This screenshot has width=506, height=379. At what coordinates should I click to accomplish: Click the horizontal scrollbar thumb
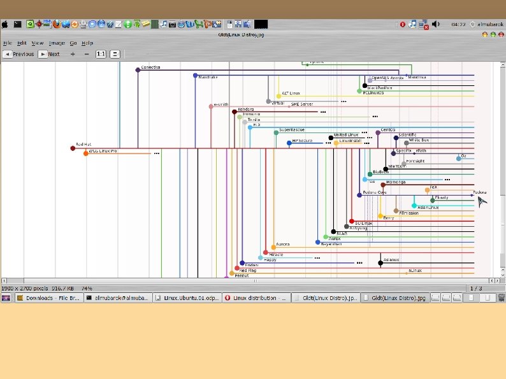(x=257, y=281)
